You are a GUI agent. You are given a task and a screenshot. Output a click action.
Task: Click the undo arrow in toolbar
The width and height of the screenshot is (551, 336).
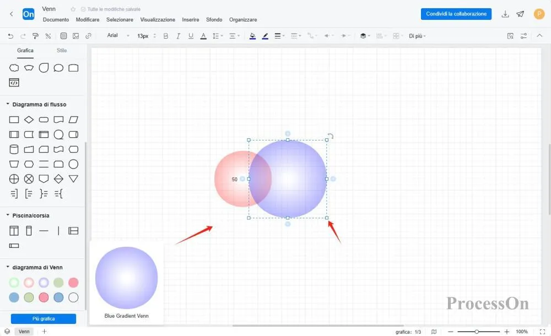[10, 36]
